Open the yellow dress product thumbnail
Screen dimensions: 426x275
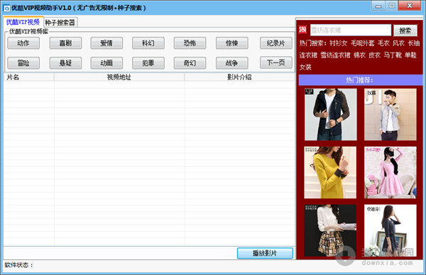coord(330,172)
